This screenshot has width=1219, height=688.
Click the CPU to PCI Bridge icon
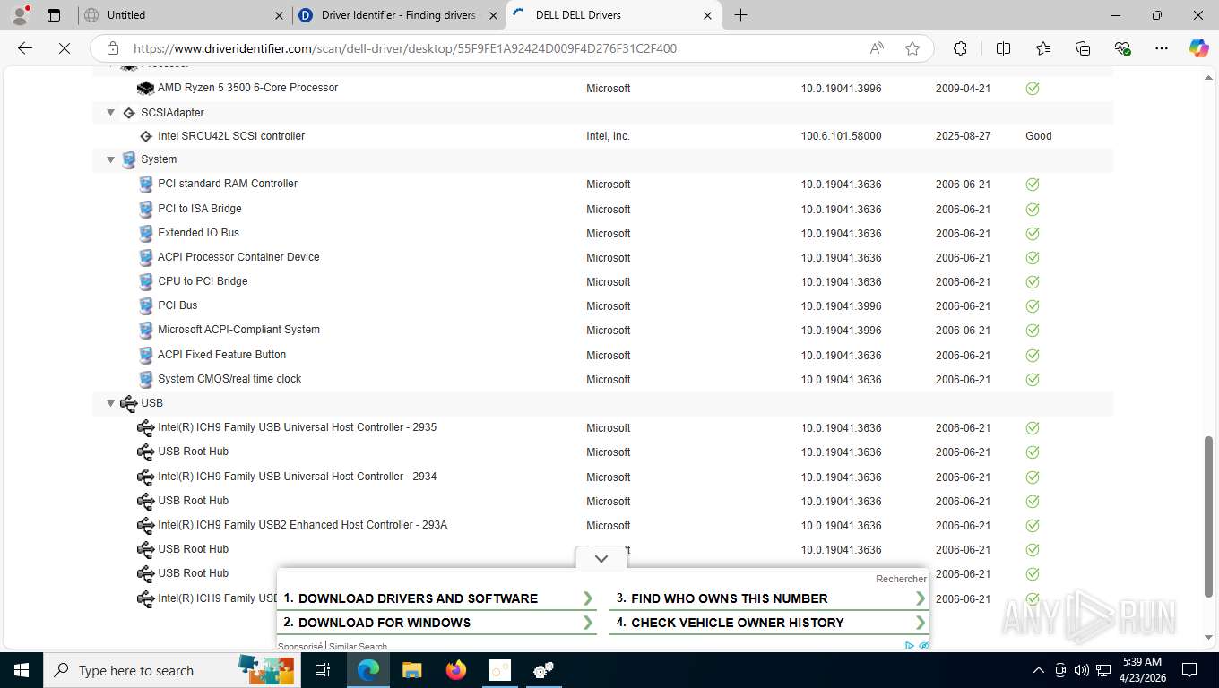tap(146, 281)
